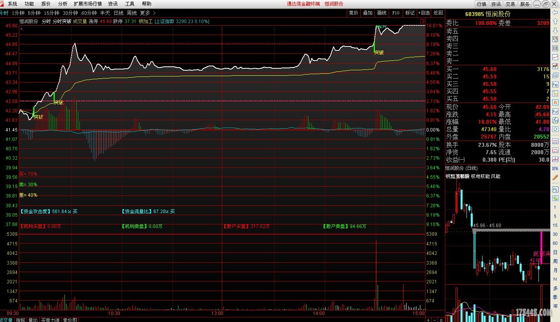Image resolution: width=560 pixels, height=322 pixels.
Task: Open the 分析 menu
Action: (x=63, y=4)
